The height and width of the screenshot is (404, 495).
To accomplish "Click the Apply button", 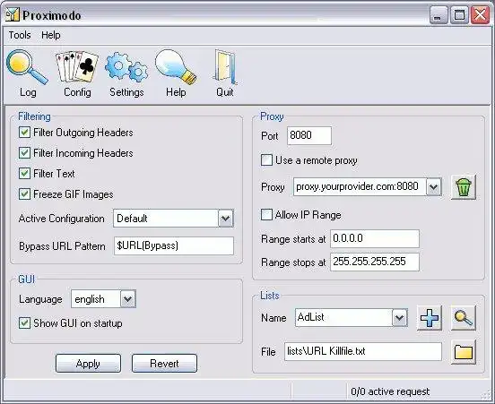I will pyautogui.click(x=88, y=364).
